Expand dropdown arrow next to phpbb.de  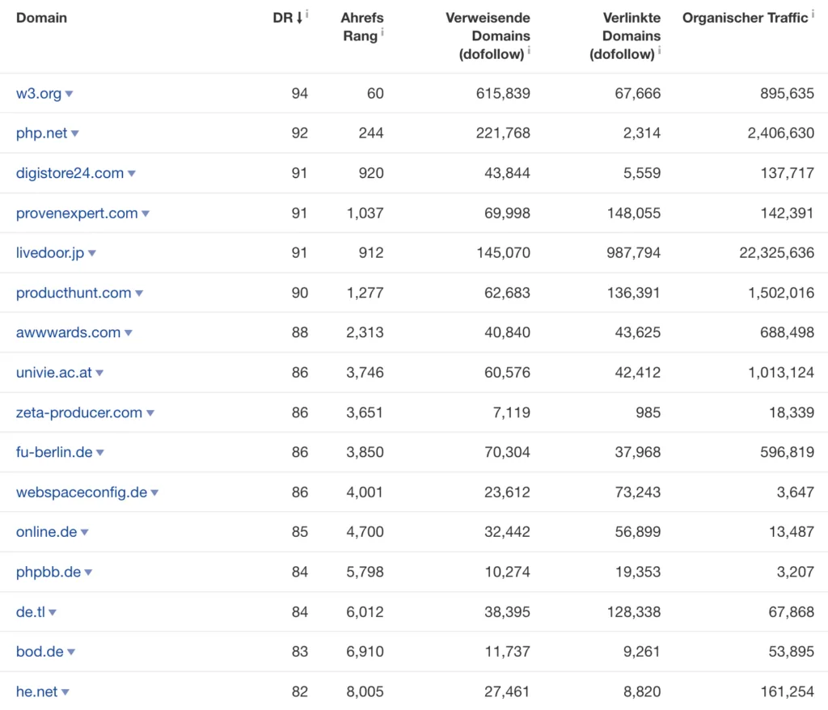[x=88, y=573]
